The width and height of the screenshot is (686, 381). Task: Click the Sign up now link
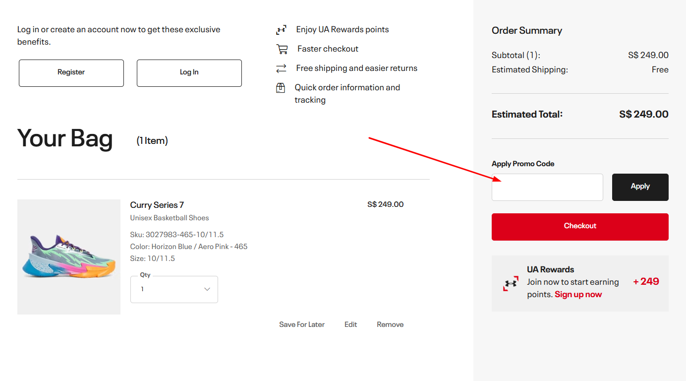click(x=578, y=294)
